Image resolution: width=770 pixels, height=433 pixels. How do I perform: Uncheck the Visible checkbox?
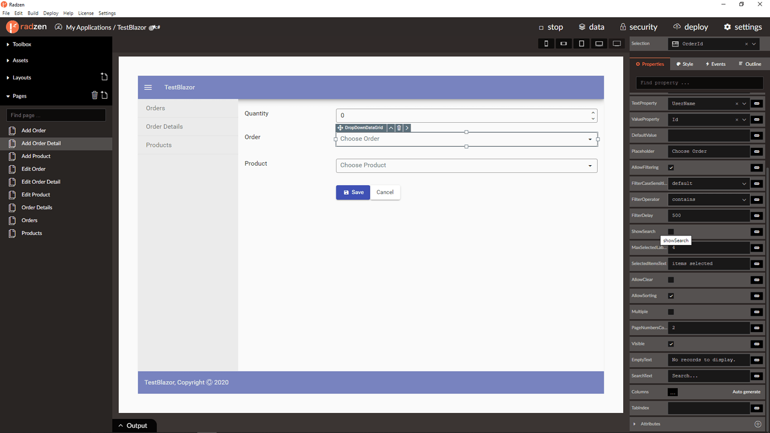click(x=671, y=344)
